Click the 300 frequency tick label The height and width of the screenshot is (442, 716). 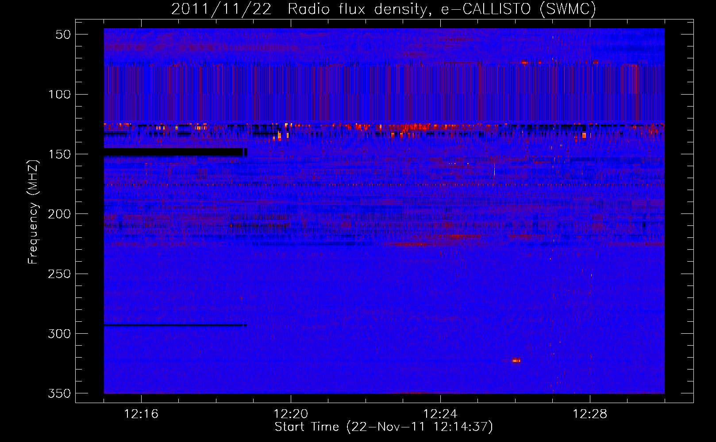(x=59, y=334)
